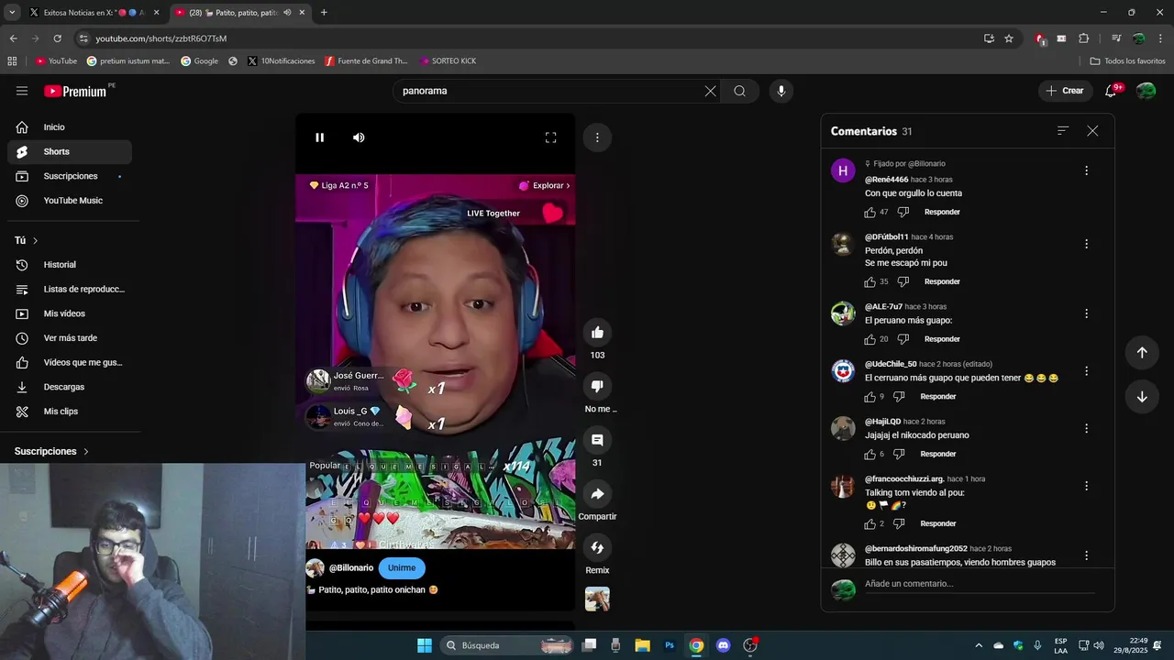Dislike the comment by @René4466
This screenshot has height=660, width=1174.
coord(903,212)
